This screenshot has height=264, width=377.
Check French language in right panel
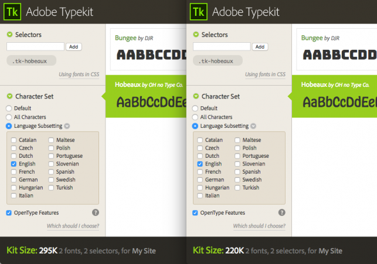(200, 172)
